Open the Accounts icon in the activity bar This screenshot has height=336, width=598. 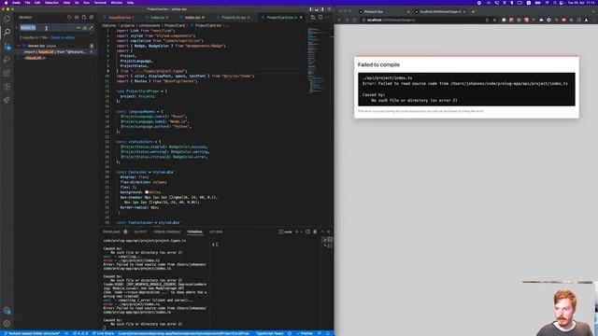tap(7, 311)
